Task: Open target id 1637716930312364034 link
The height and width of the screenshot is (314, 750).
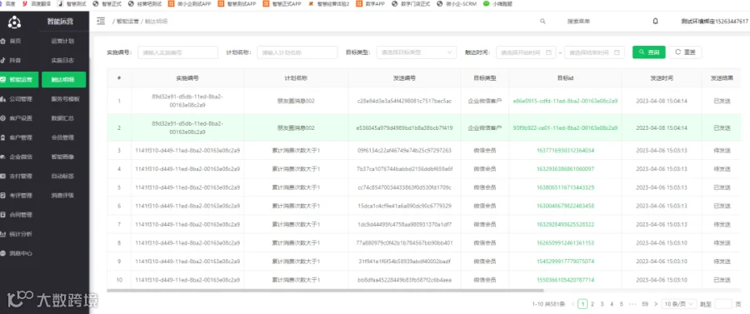Action: click(x=565, y=150)
